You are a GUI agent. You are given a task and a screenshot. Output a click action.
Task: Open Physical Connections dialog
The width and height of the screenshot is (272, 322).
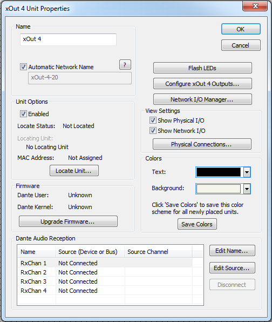click(202, 144)
